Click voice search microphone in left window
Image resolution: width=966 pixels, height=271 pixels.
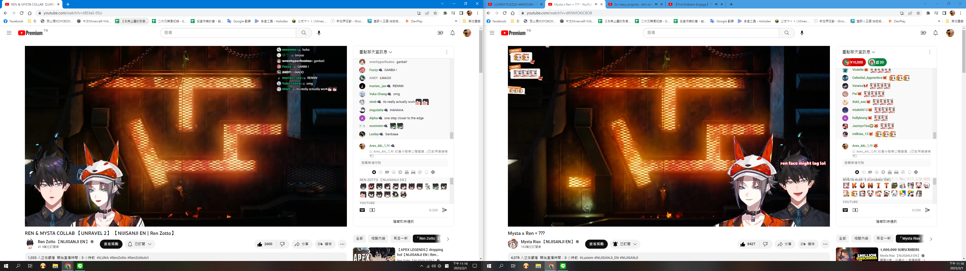319,33
